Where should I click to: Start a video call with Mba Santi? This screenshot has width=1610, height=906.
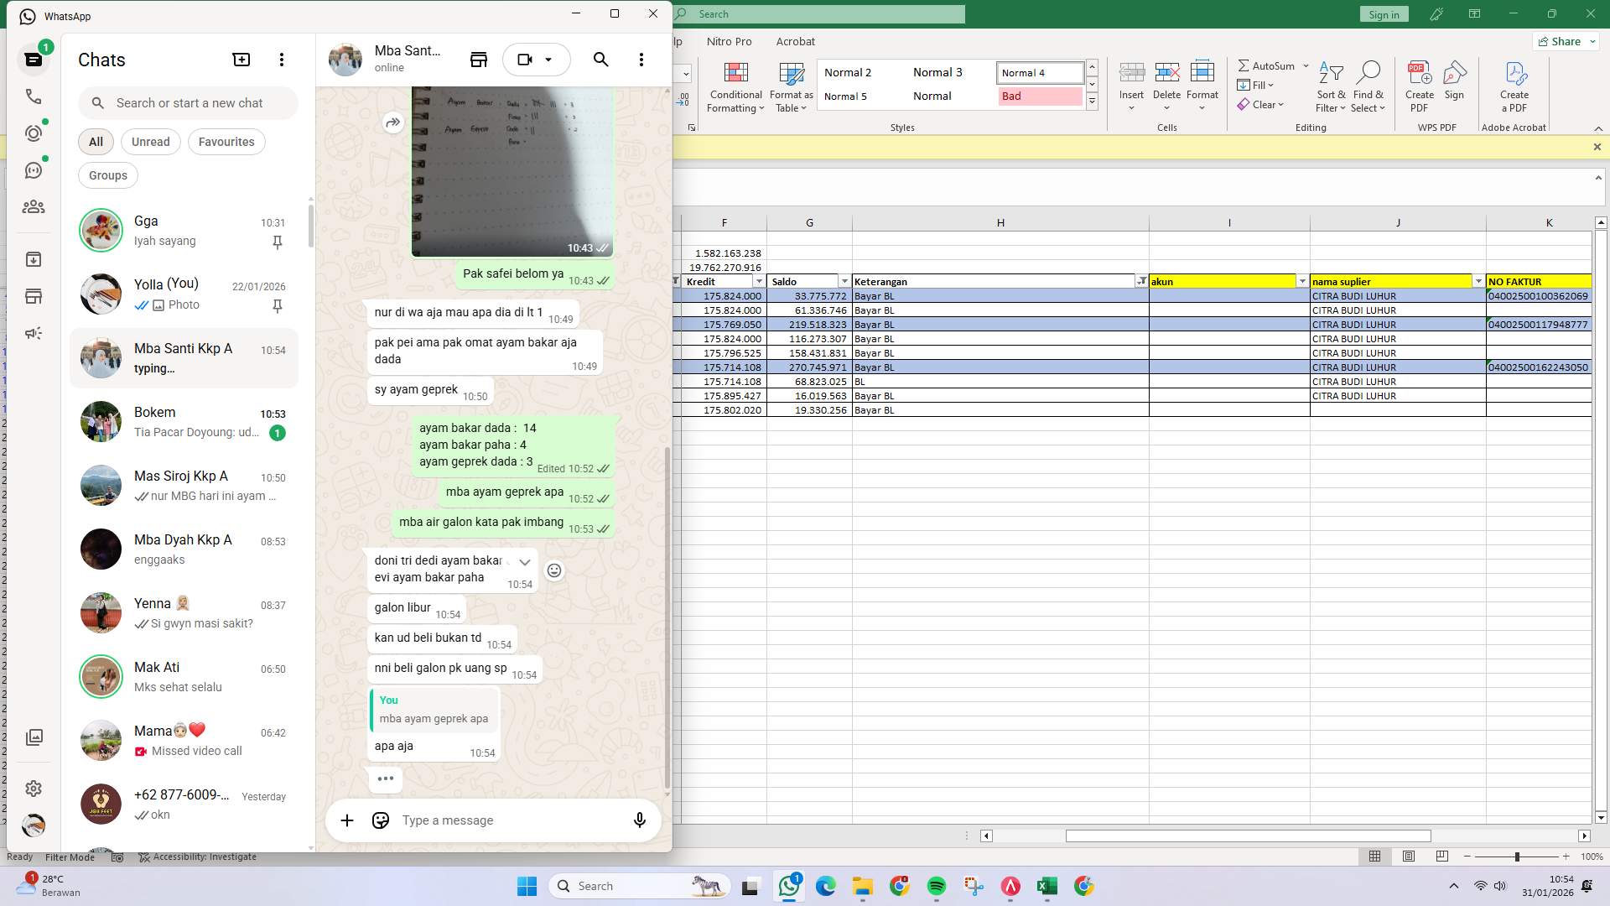[524, 59]
